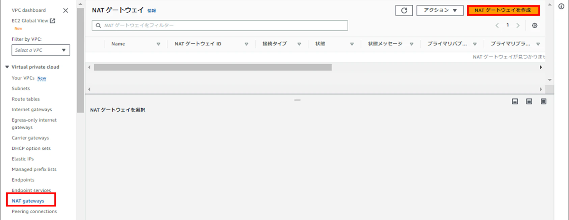Set details pane to small split view
569x220 pixels.
tap(515, 102)
